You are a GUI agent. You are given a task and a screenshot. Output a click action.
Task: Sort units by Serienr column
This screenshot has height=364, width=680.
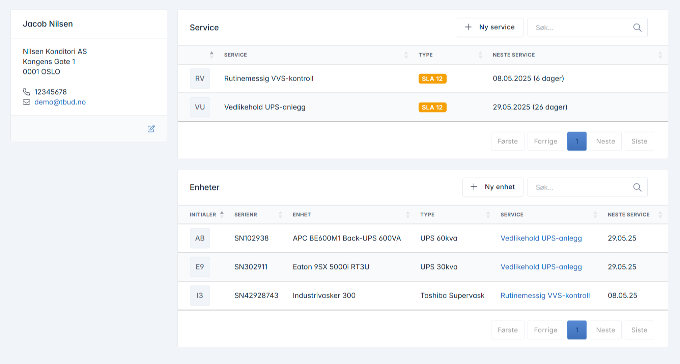[x=246, y=215]
